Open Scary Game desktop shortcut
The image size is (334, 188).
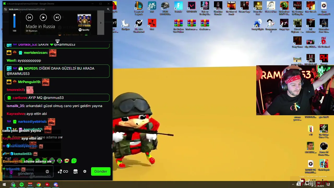click(297, 42)
